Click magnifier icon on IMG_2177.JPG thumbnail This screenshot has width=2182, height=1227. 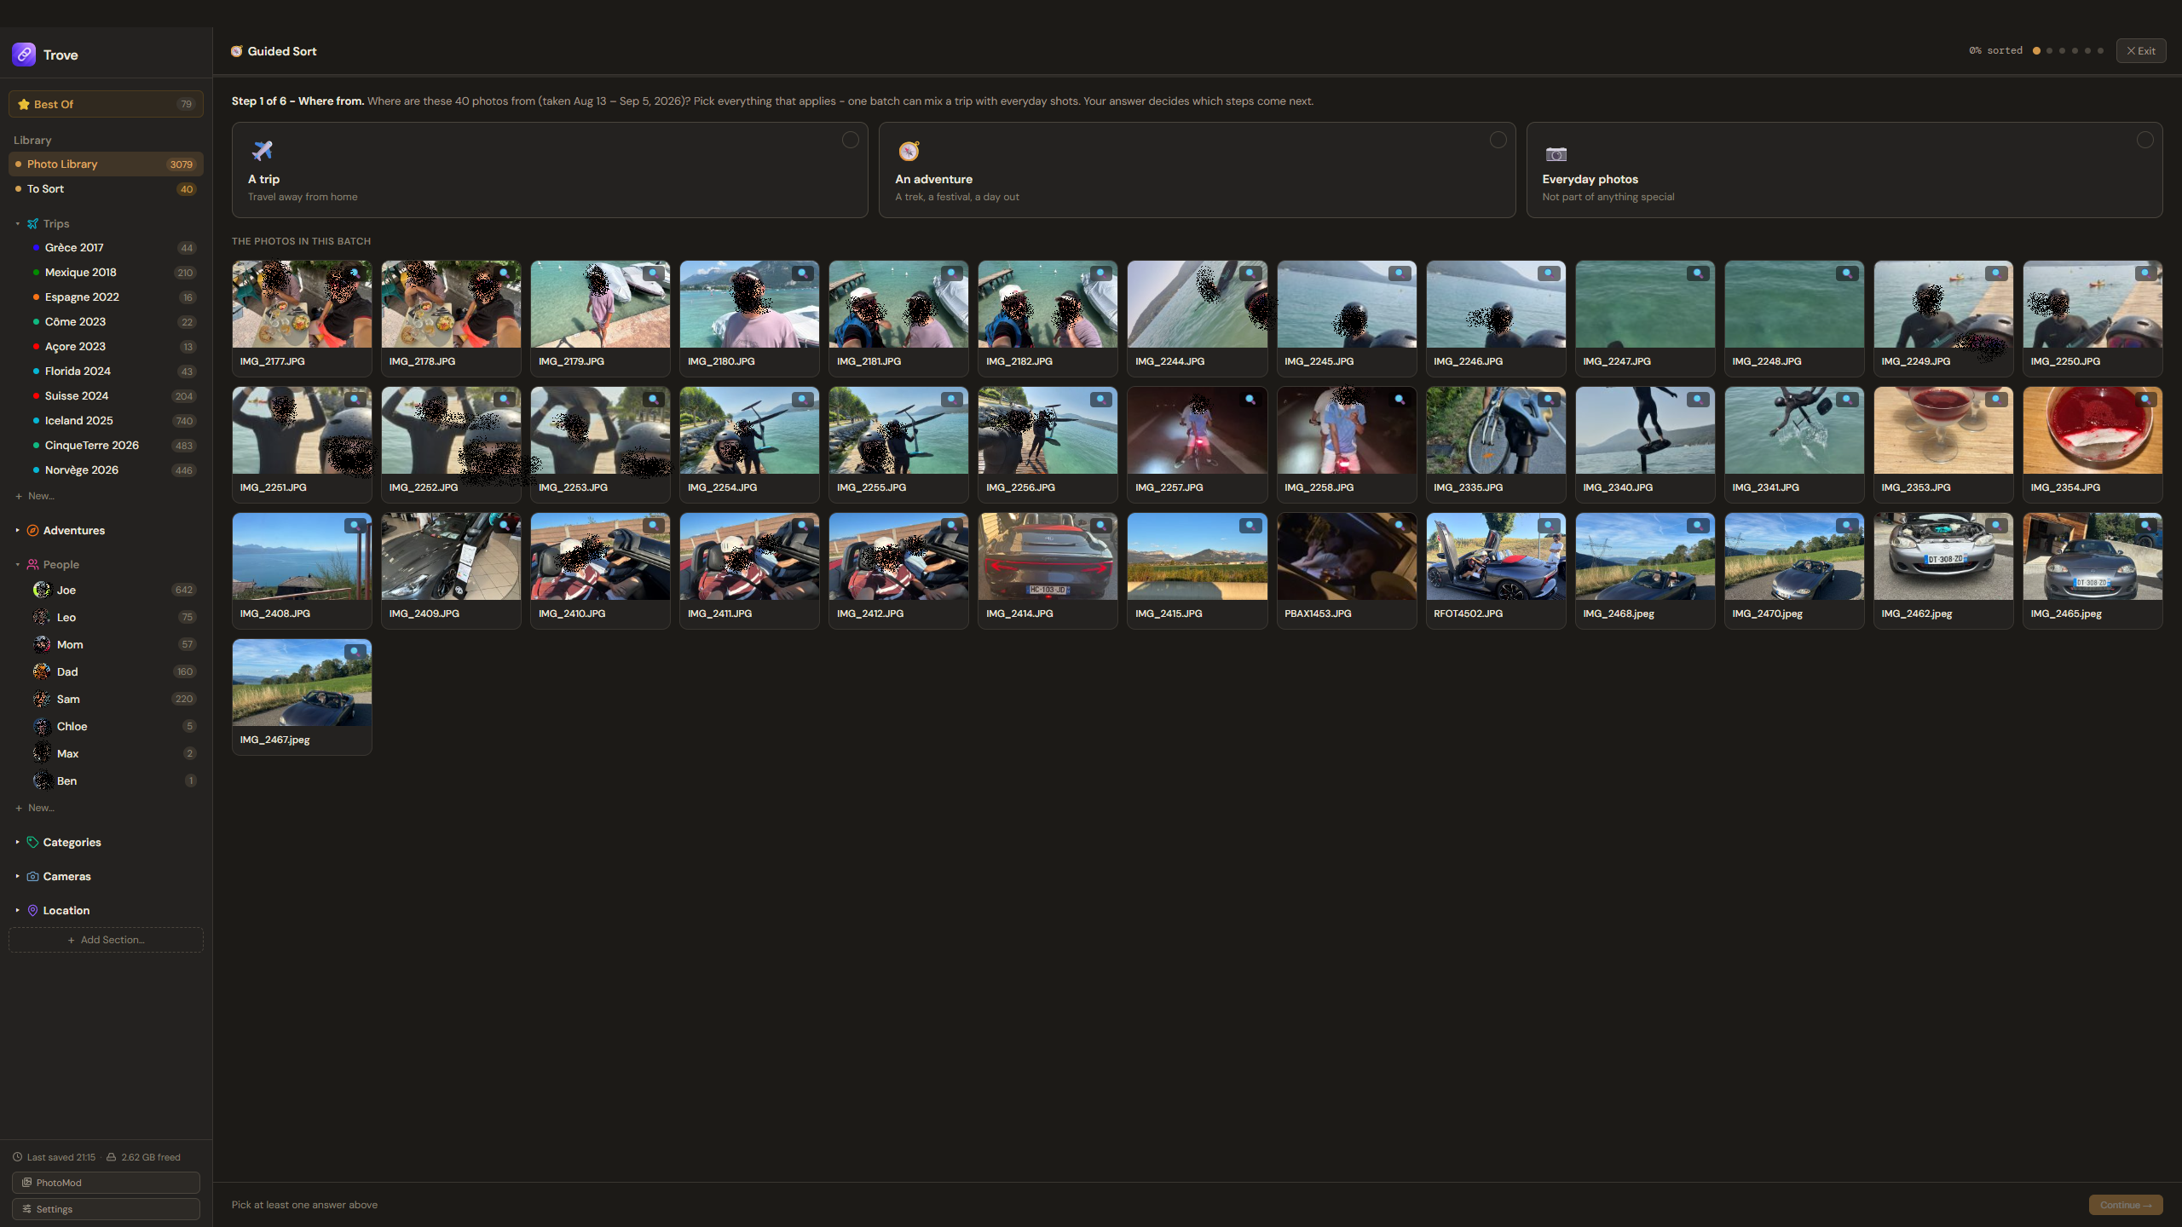(355, 273)
